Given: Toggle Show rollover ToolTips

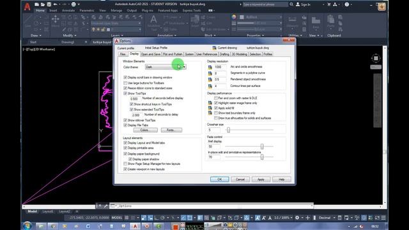Looking at the screenshot, I should pyautogui.click(x=125, y=120).
